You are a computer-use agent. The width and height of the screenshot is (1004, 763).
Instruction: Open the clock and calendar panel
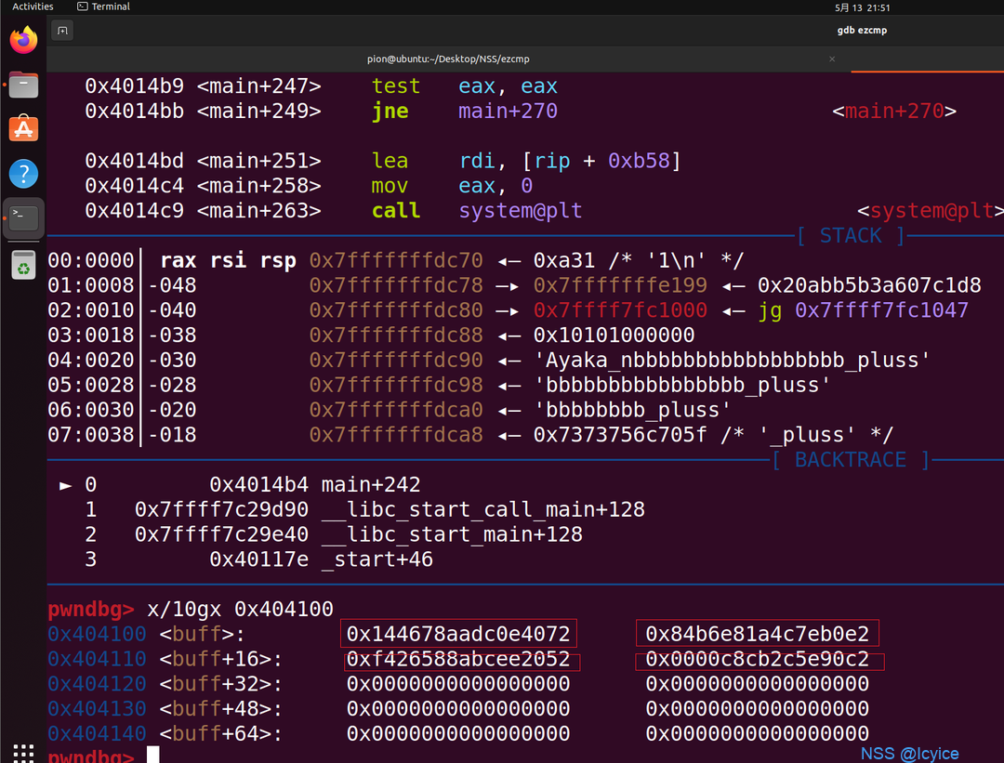(862, 7)
